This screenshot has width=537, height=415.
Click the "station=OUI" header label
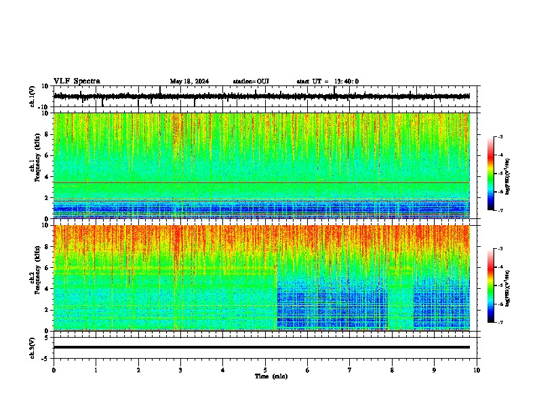251,81
